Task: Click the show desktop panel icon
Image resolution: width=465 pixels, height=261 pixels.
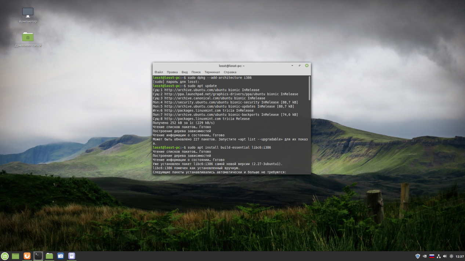Action: [x=15, y=256]
